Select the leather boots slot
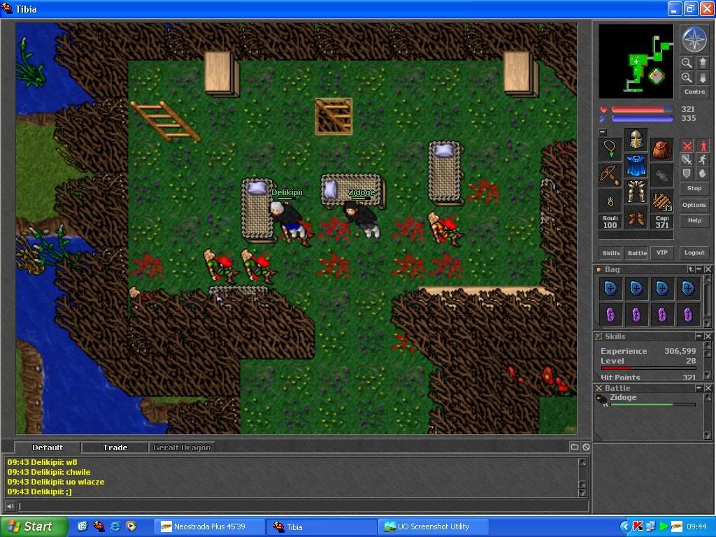Screen dimensions: 716x537 636,217
